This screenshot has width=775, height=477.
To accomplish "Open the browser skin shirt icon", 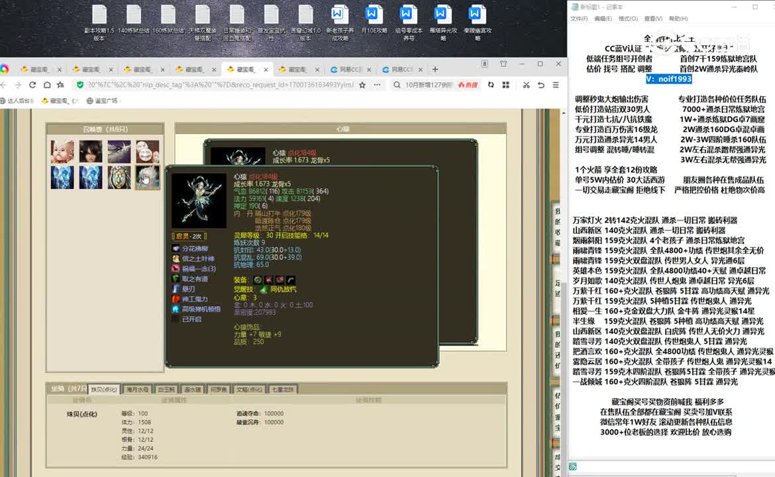I will pos(503,64).
